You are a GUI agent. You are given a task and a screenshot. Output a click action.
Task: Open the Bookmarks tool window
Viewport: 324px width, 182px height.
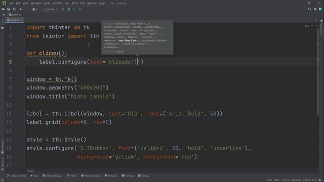point(2,147)
